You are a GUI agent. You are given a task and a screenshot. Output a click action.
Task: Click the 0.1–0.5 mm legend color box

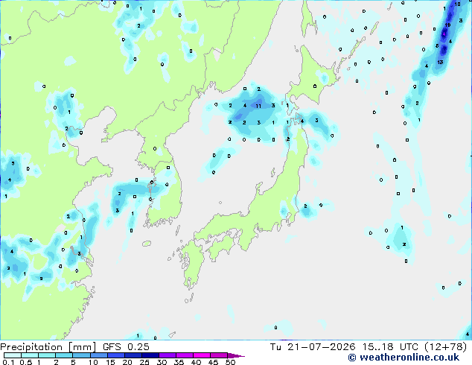pyautogui.click(x=13, y=355)
